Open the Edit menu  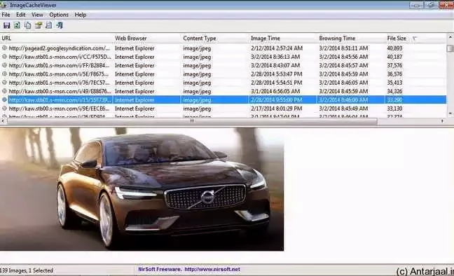pos(20,15)
